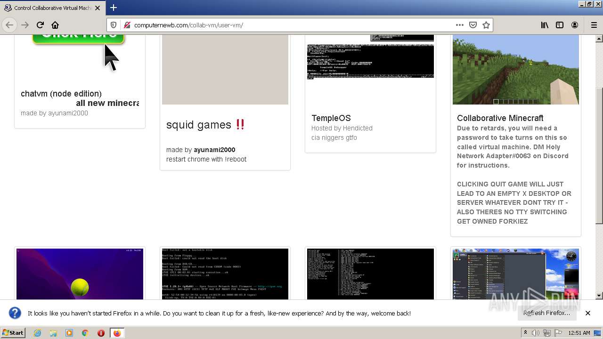Click the blank gray squid games thumbnail

click(x=225, y=69)
